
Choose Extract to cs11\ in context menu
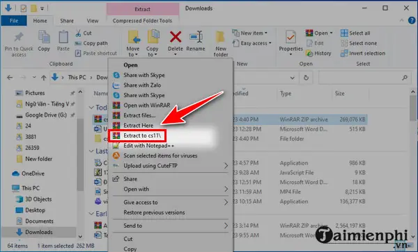pos(171,135)
